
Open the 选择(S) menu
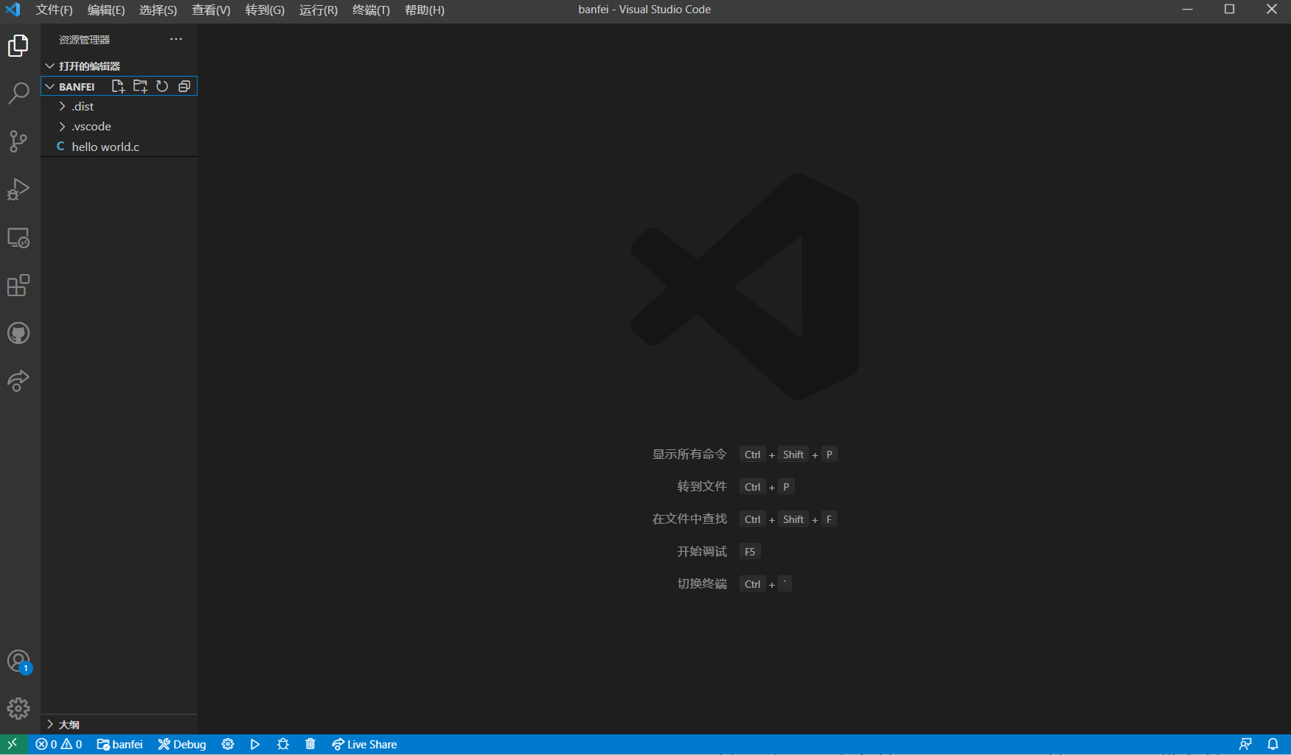(159, 10)
